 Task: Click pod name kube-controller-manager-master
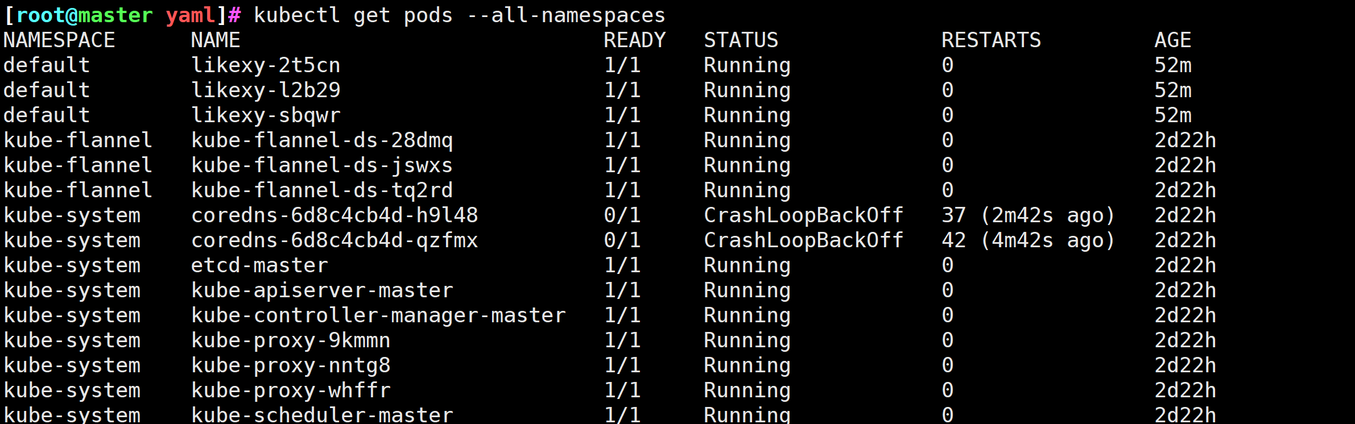coord(378,315)
